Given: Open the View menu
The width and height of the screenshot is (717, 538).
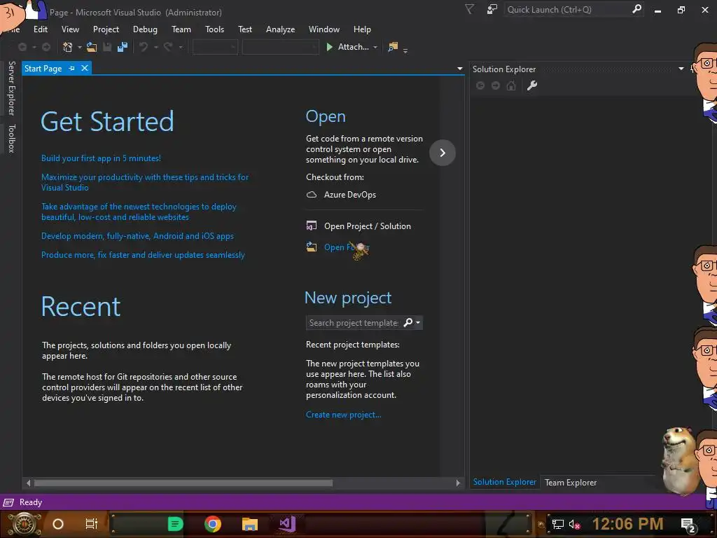Looking at the screenshot, I should point(70,29).
